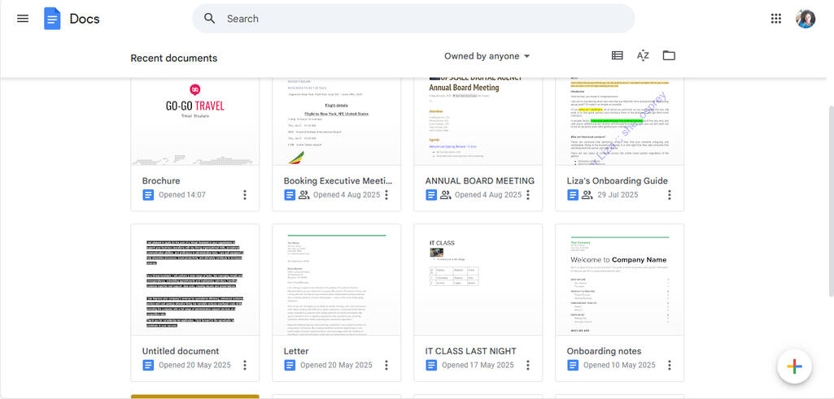Click the blue doc icon under Onboarding notes
834x399 pixels.
point(572,365)
